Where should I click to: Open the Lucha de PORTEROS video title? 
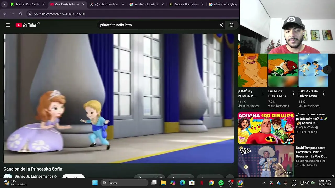coord(279,93)
